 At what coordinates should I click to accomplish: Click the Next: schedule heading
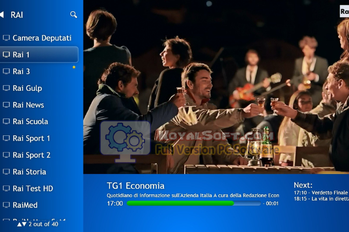303,185
